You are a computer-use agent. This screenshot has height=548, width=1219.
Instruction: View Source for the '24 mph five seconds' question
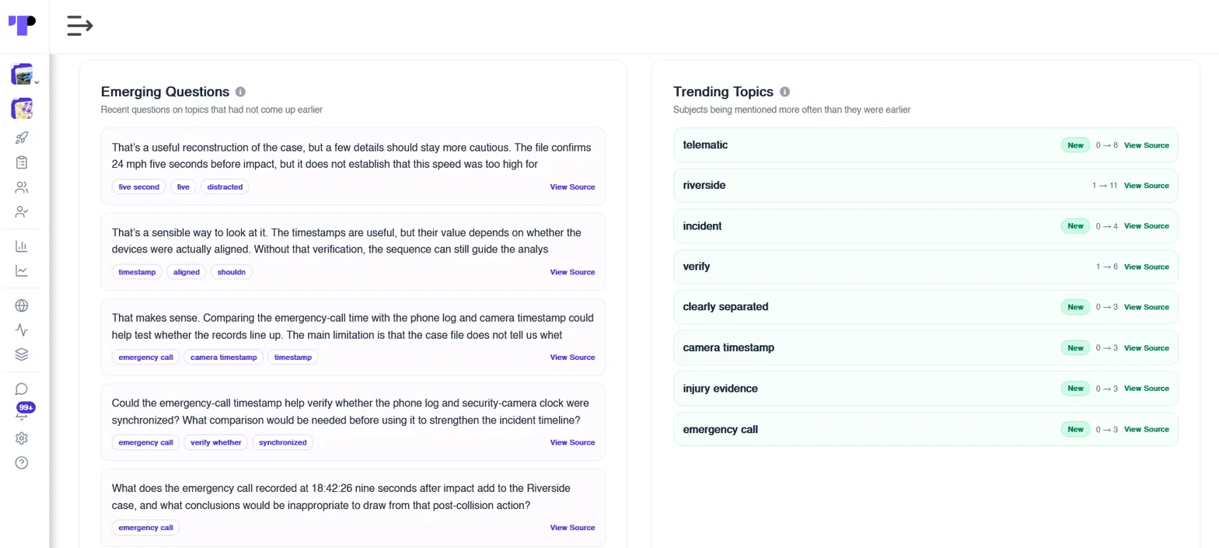pos(572,187)
